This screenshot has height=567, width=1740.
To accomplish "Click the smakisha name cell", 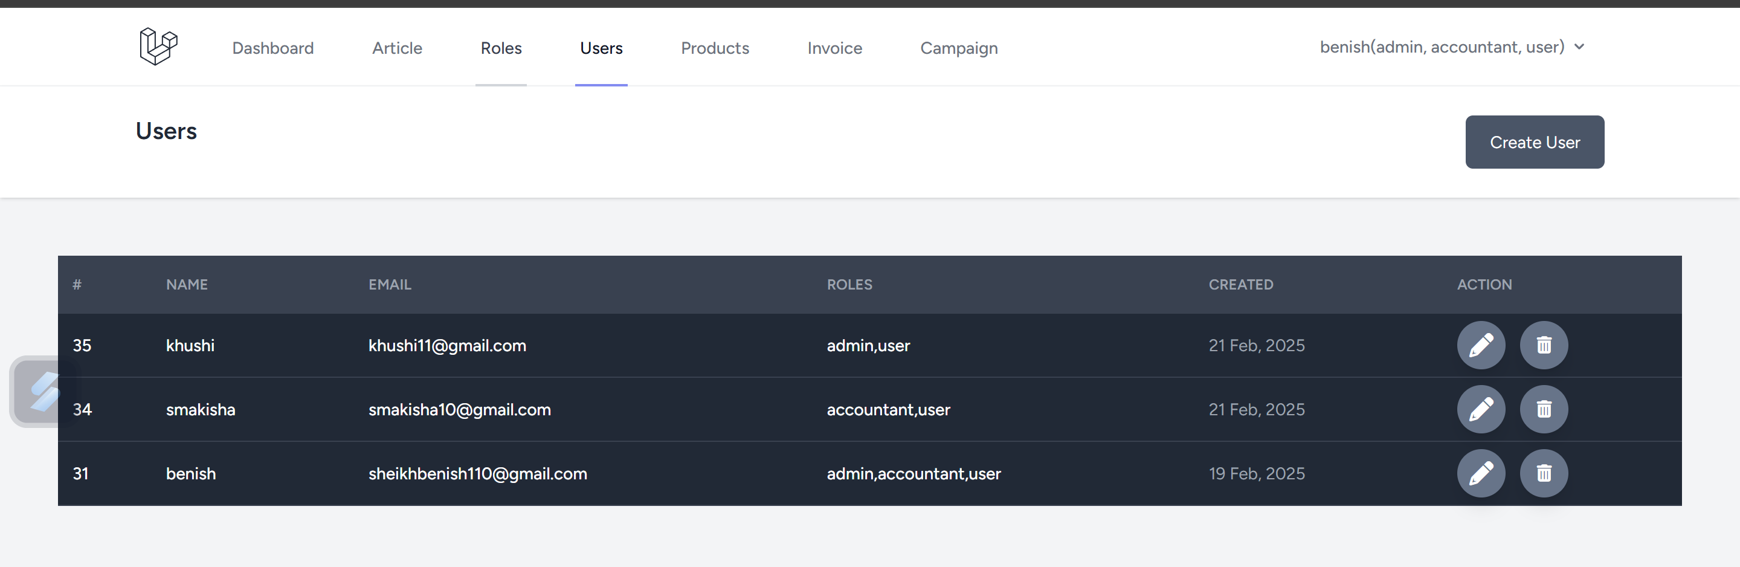I will 201,410.
